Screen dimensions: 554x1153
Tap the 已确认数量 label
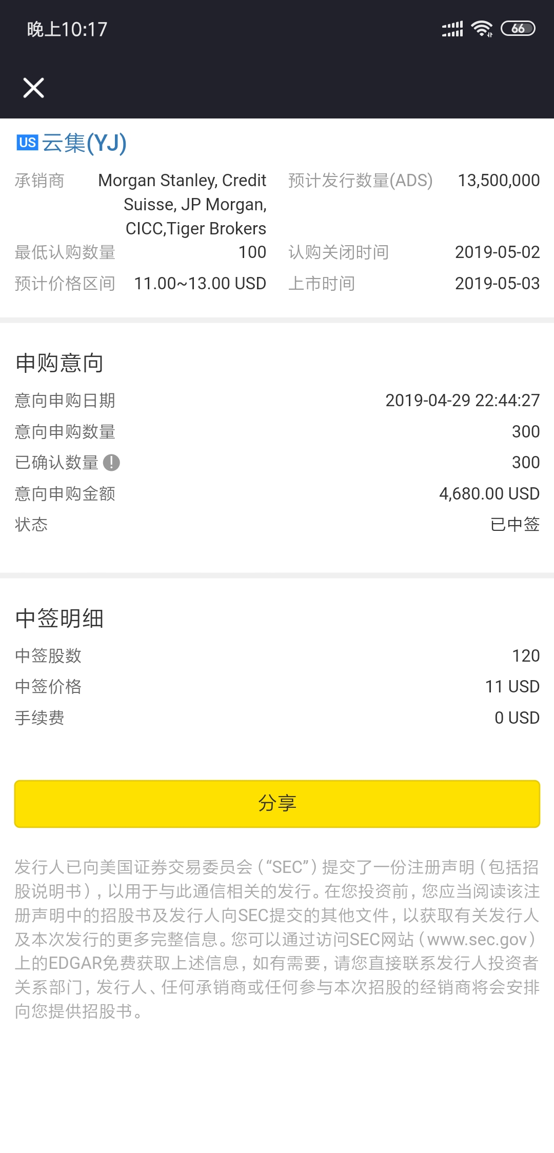tap(56, 463)
